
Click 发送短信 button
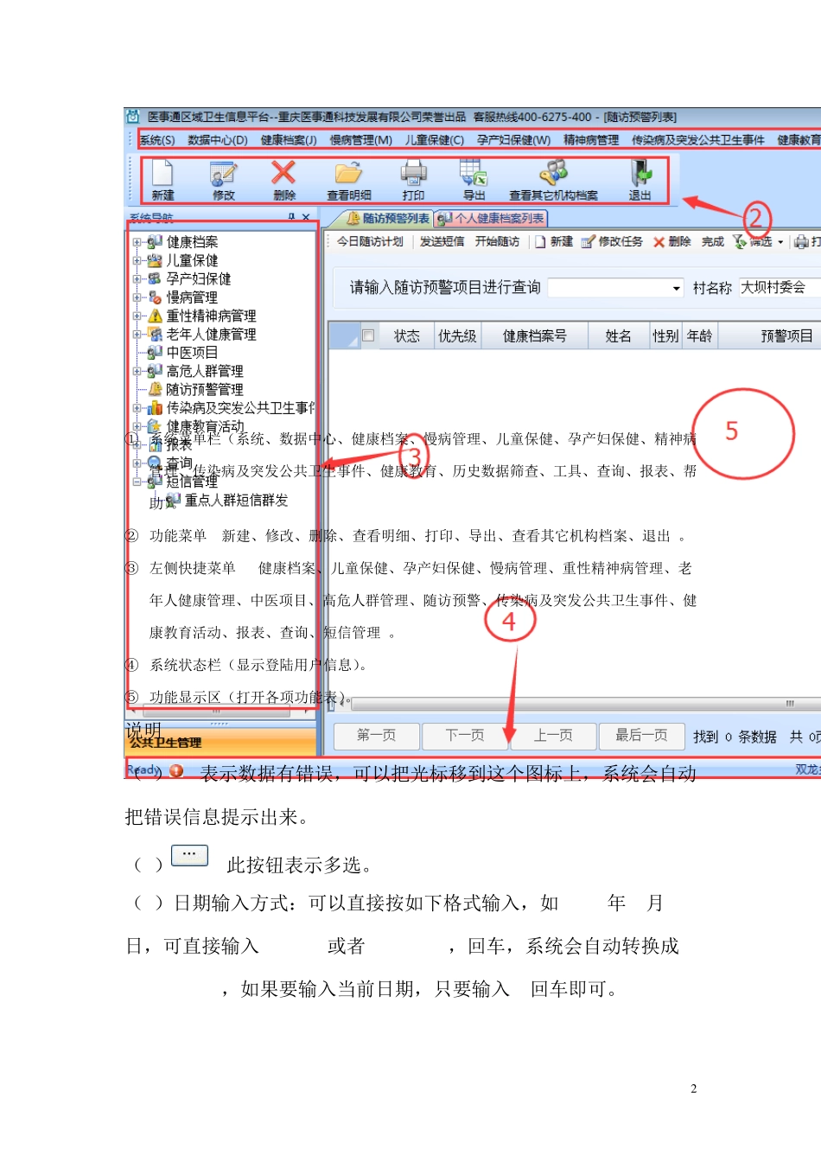coord(442,241)
